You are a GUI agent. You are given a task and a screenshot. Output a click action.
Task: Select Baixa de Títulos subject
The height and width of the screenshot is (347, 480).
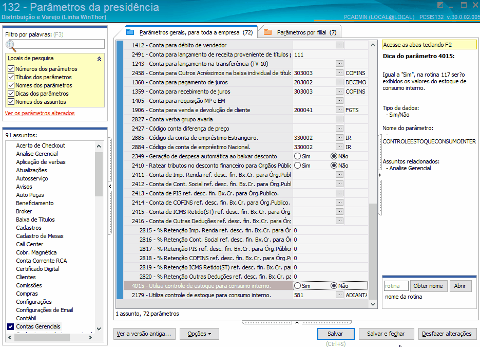pos(35,220)
